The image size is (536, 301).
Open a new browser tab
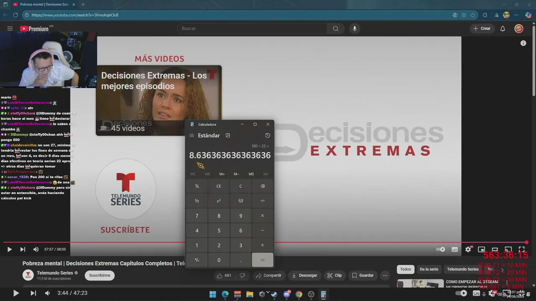(x=83, y=4)
